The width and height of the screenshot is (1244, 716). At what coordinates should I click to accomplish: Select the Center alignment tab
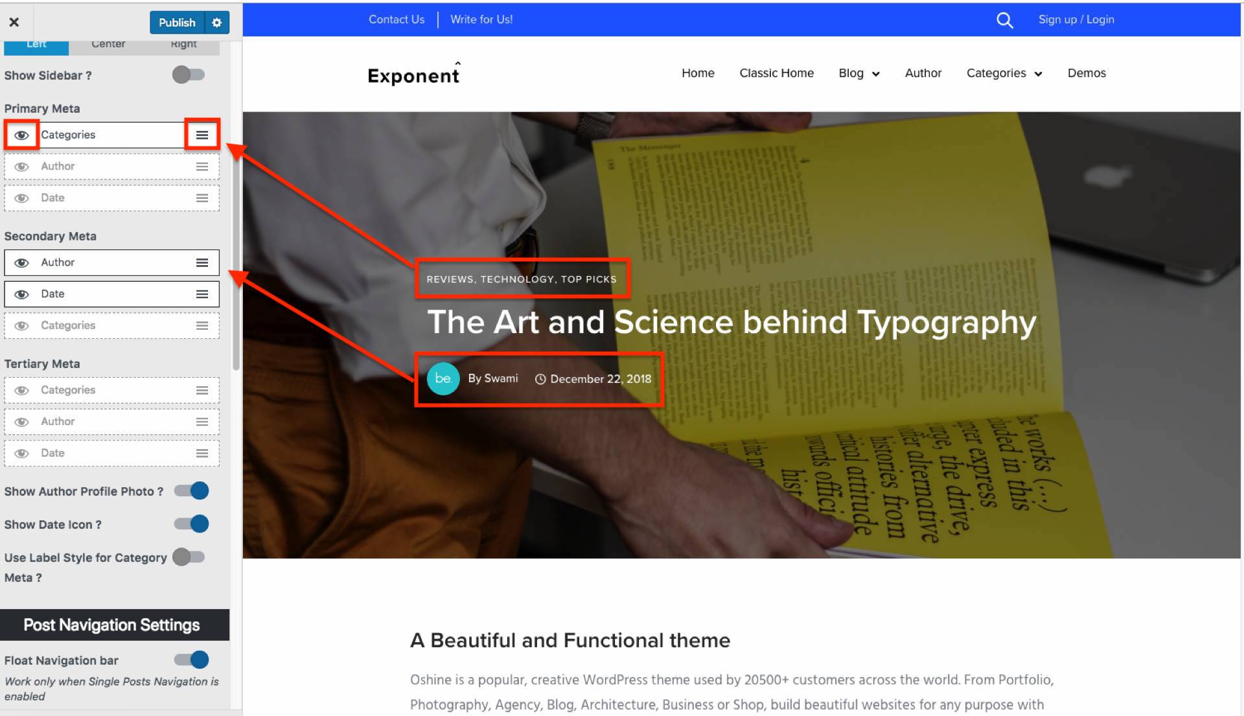108,45
